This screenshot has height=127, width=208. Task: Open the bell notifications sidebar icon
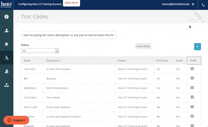click(x=6, y=44)
